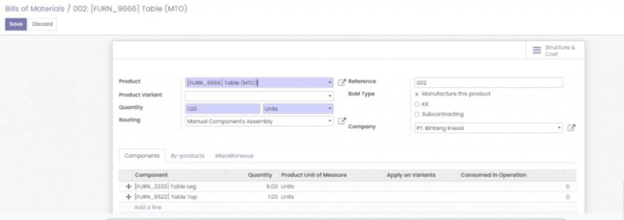Screen dimensions: 624x220
Task: Select [FURN_8522] Table Top component
Action: point(166,196)
